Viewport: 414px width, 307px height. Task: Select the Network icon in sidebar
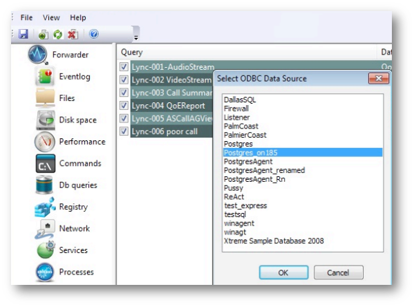tap(45, 229)
